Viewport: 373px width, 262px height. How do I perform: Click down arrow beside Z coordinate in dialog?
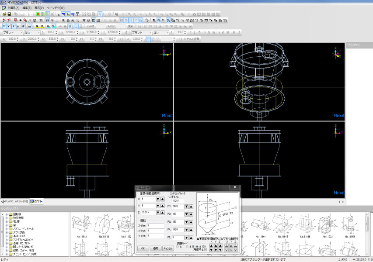158,213
